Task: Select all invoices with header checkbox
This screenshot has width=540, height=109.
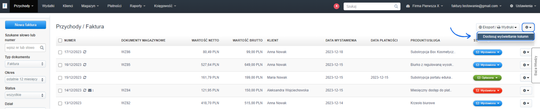Action: pyautogui.click(x=60, y=41)
